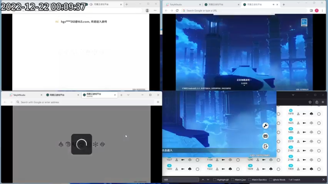The image size is (328, 184).
Task: Click the bookmark star in the dark browser toolbar
Action: click(x=310, y=102)
